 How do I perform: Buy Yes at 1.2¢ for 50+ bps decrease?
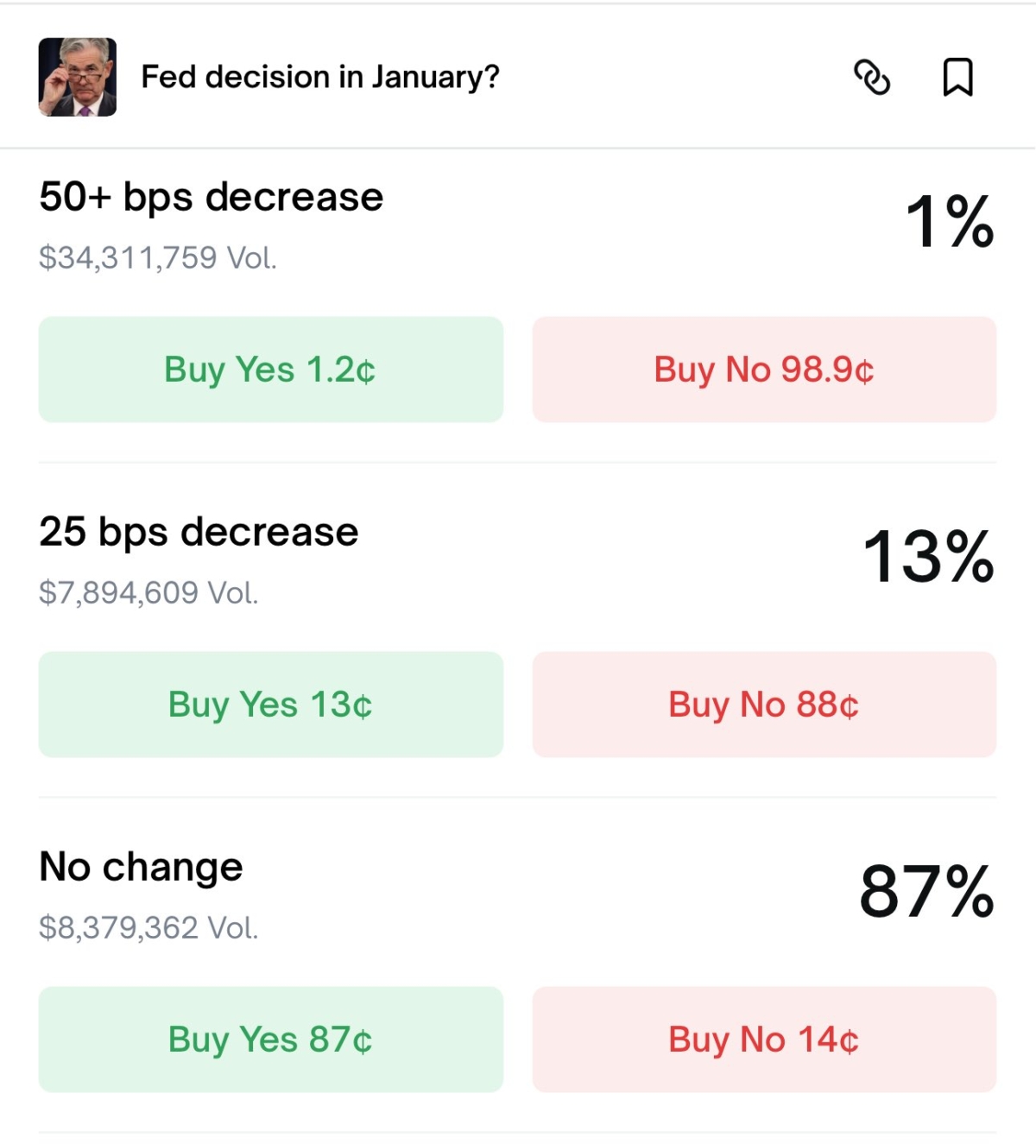click(x=270, y=370)
